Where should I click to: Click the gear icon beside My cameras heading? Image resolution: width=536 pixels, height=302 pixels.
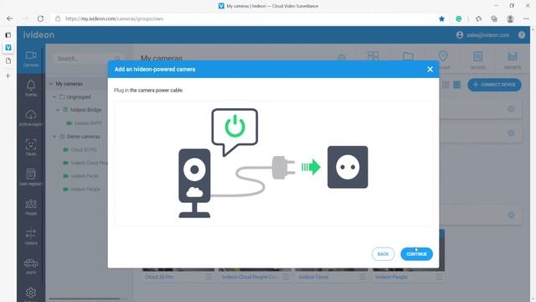(342, 58)
